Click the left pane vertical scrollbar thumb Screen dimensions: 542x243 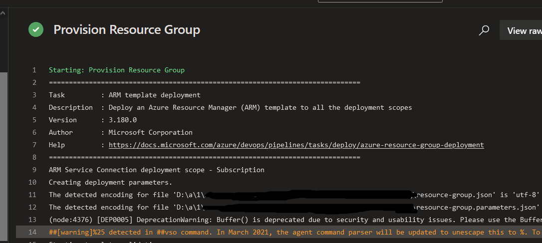(x=3, y=157)
